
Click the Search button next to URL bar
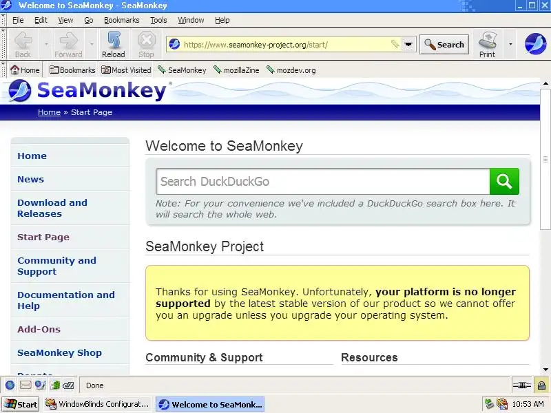click(x=444, y=44)
